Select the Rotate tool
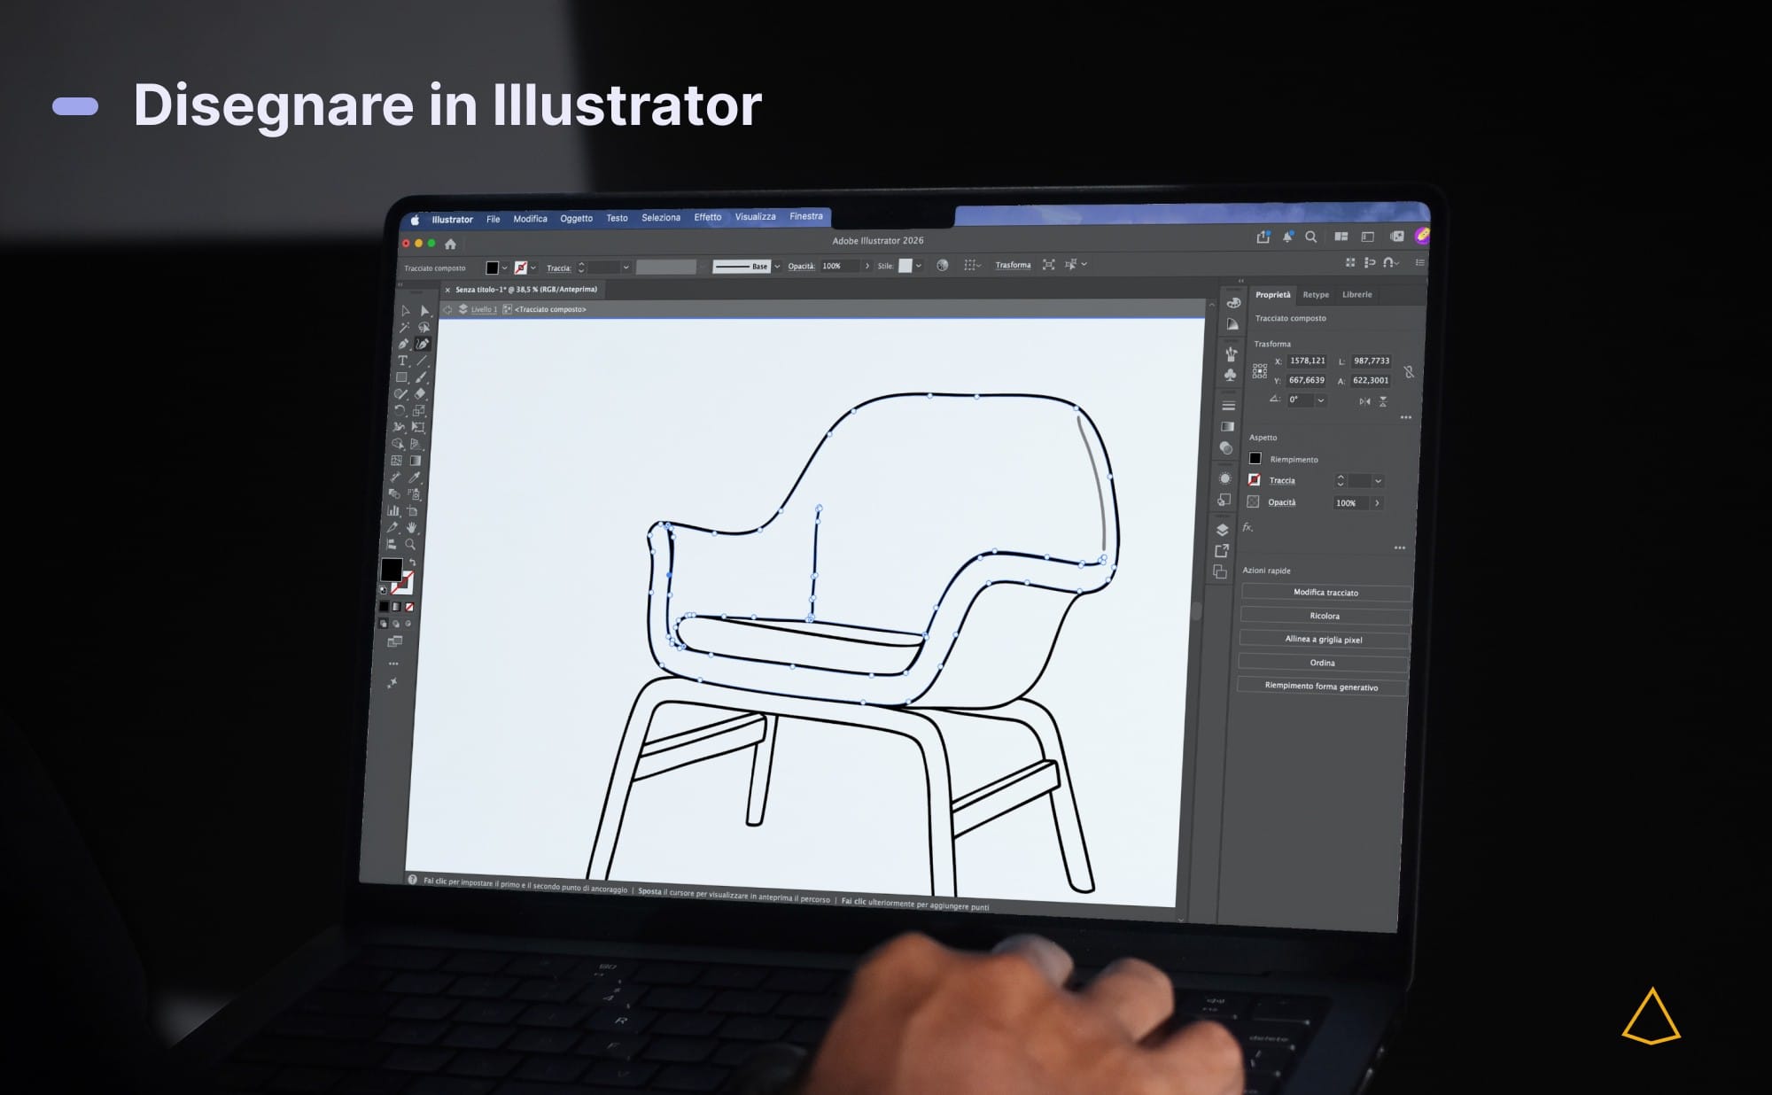Image resolution: width=1772 pixels, height=1095 pixels. 400,409
